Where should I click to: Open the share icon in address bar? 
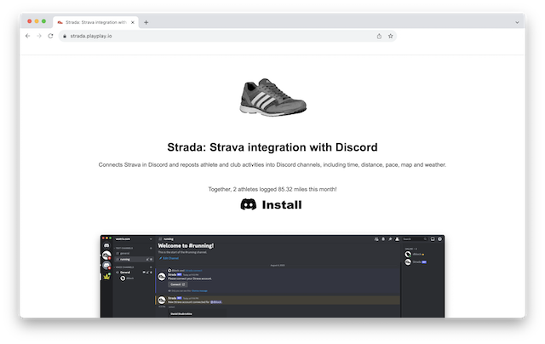[x=379, y=36]
